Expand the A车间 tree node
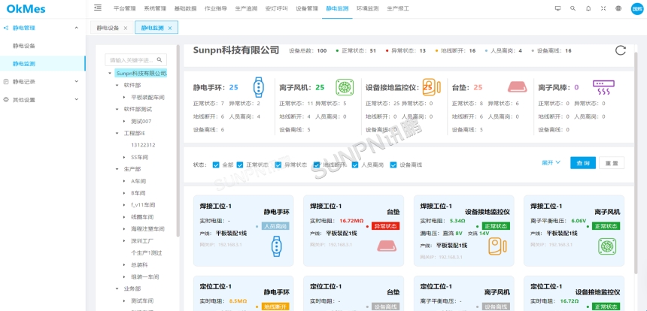The height and width of the screenshot is (311, 647). [124, 181]
